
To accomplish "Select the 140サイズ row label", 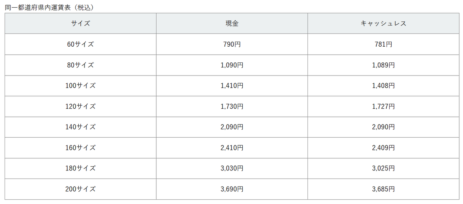I will 80,127.
